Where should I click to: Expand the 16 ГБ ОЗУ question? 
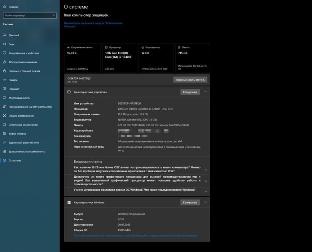pyautogui.click(x=206, y=170)
